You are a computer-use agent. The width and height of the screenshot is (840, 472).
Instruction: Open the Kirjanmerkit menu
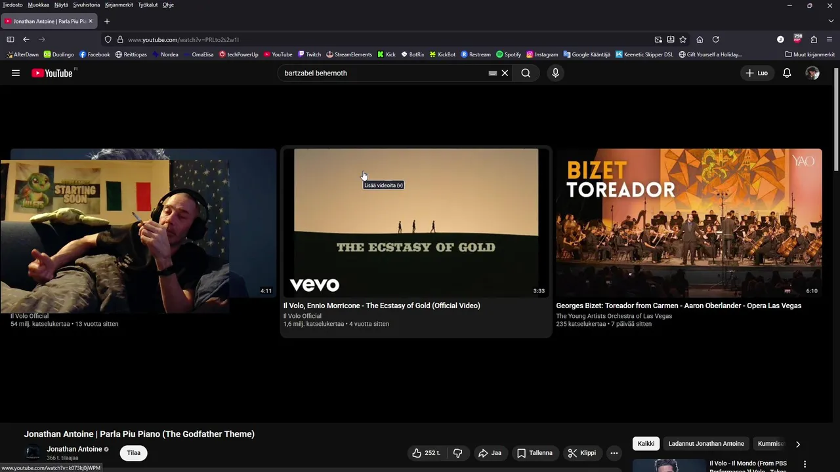(x=119, y=5)
